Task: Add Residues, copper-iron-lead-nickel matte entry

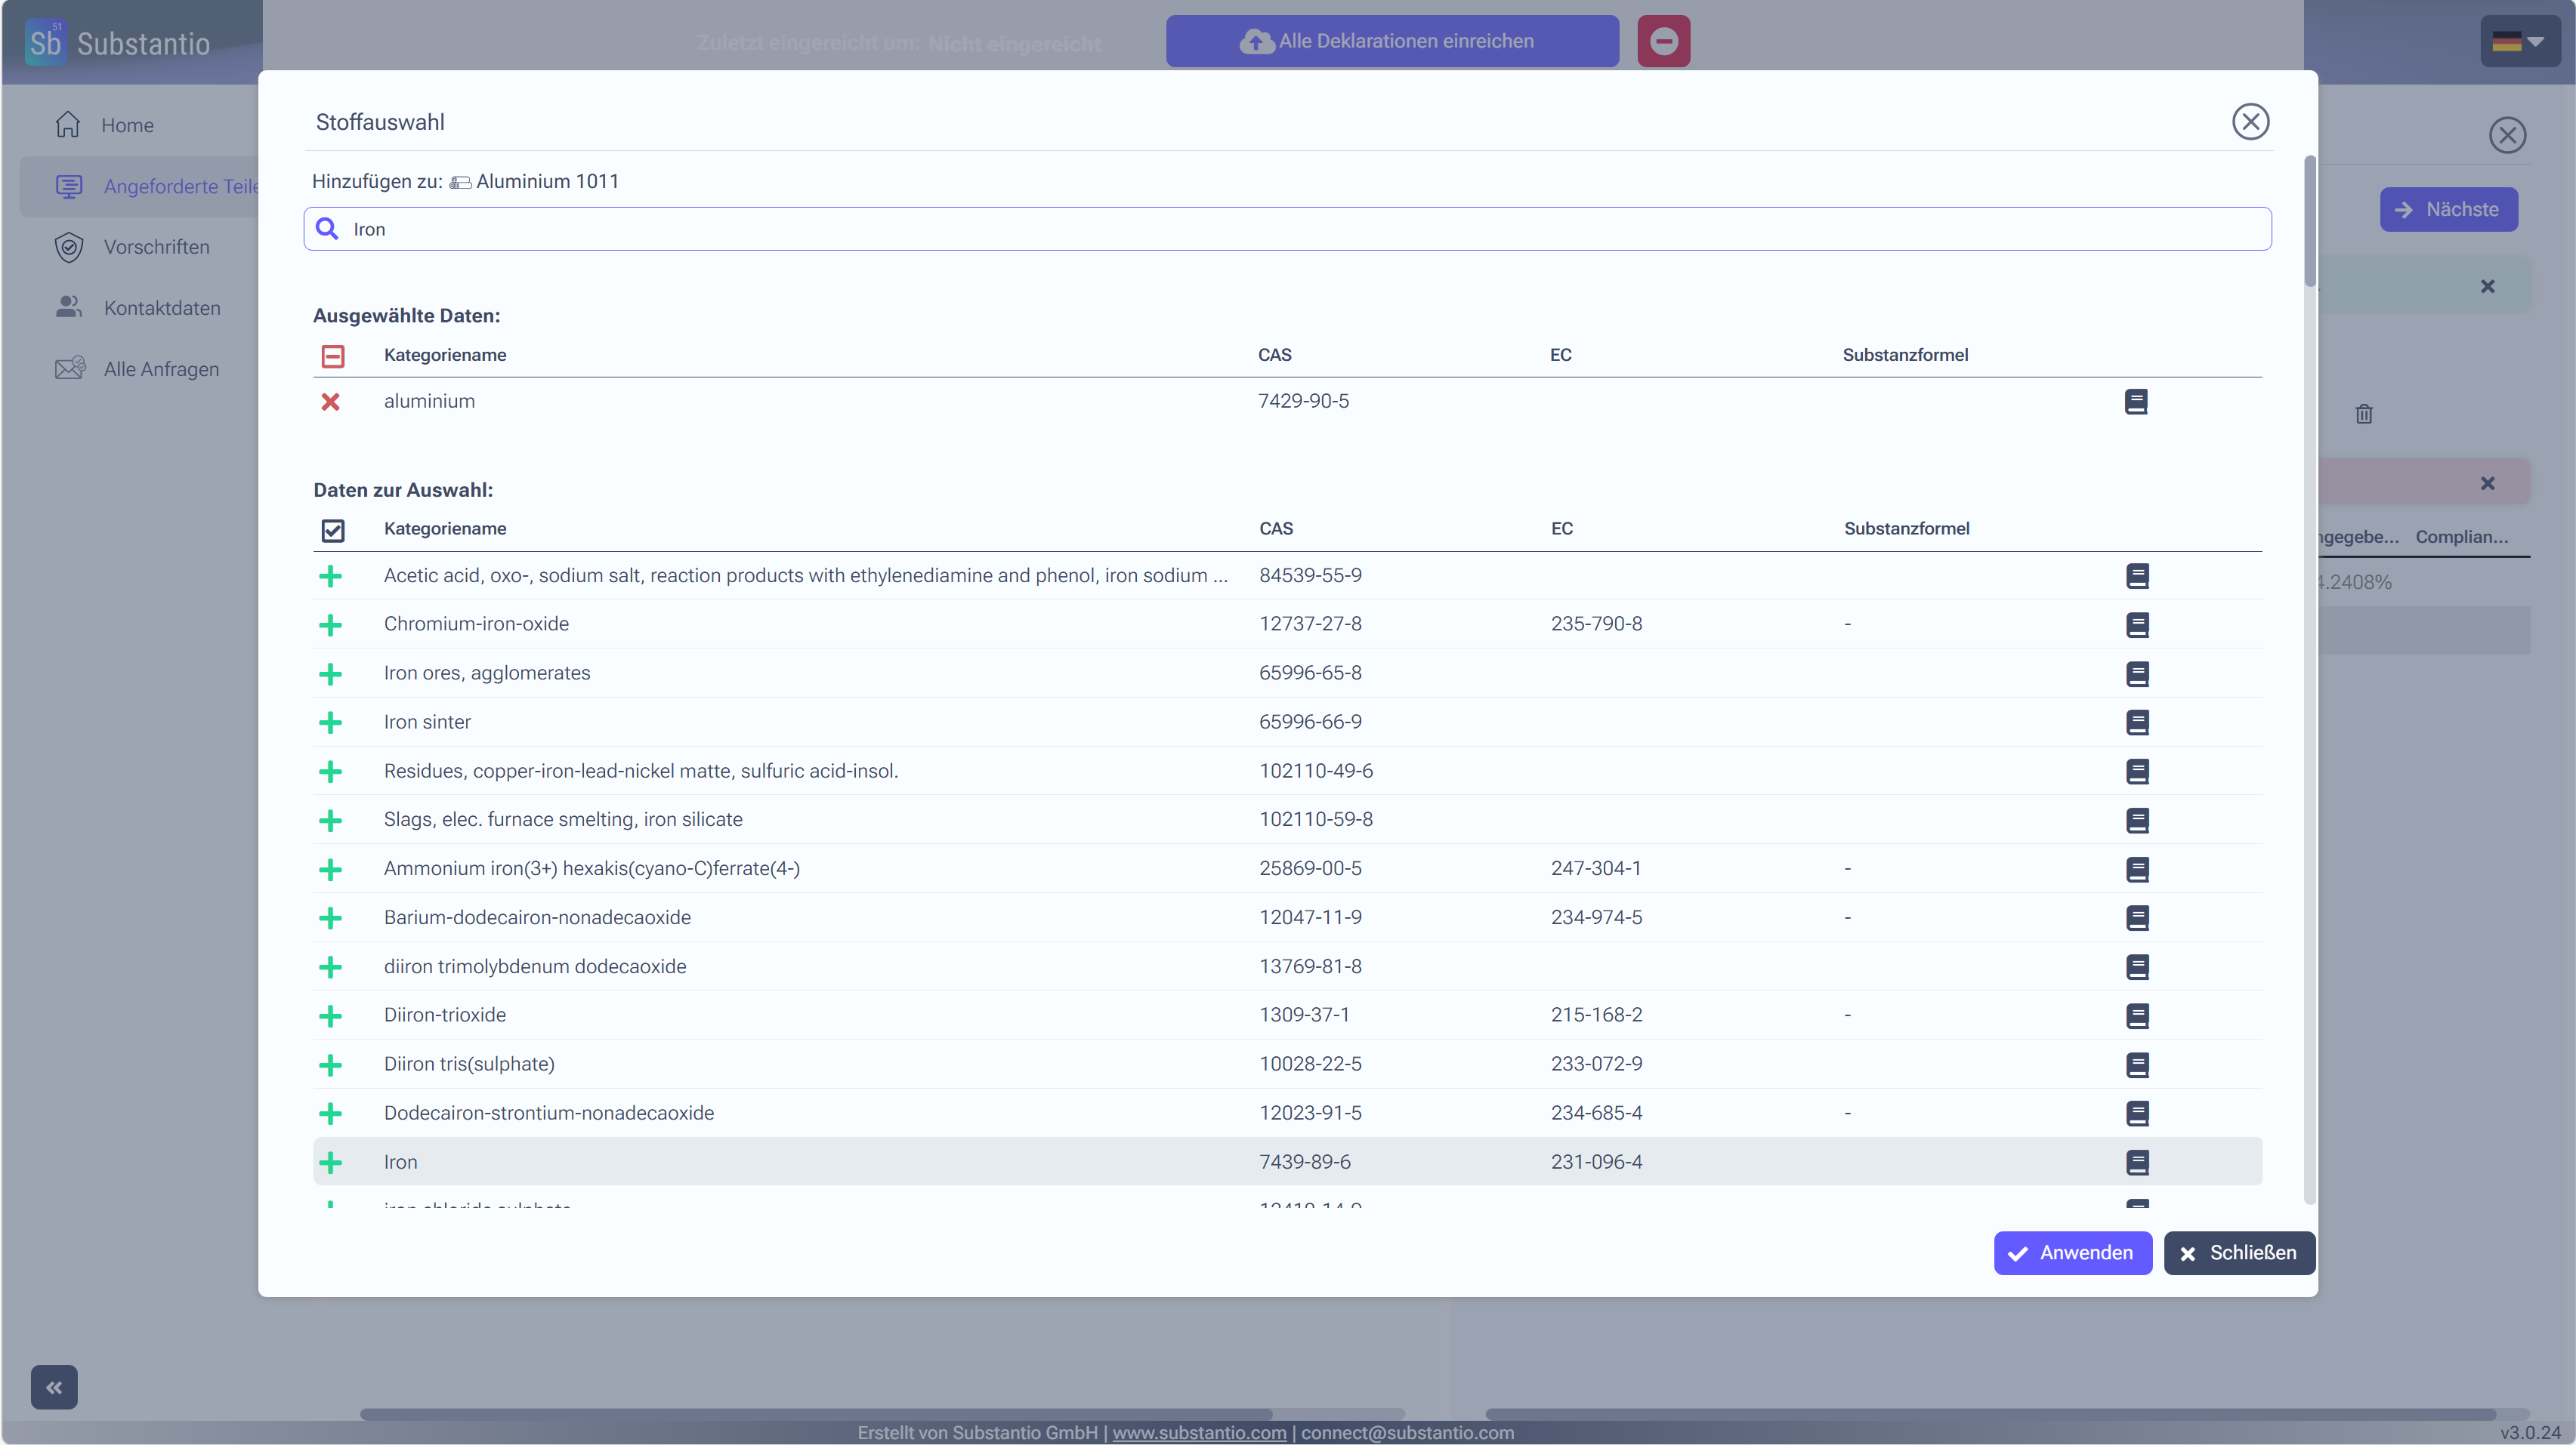Action: point(330,772)
